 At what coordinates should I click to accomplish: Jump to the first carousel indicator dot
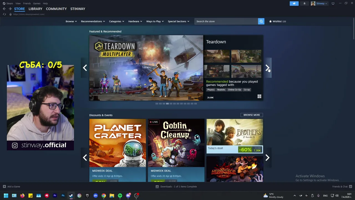[x=157, y=104]
